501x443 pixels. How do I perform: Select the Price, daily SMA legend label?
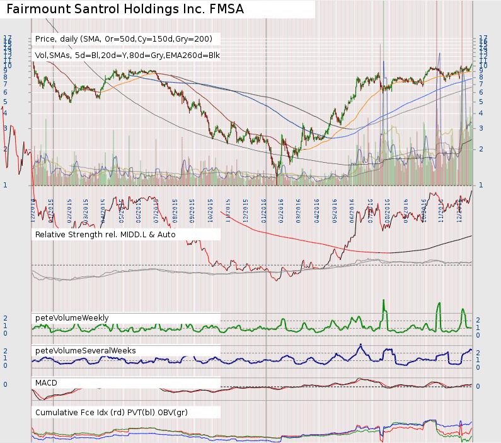pyautogui.click(x=124, y=39)
